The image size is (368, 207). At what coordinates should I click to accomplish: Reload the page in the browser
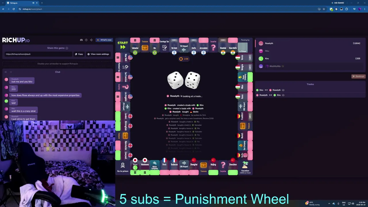point(14,9)
